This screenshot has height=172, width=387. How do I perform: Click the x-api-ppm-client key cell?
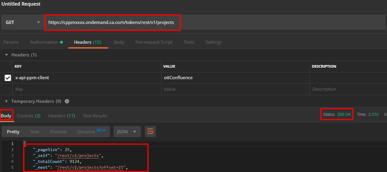(87, 78)
